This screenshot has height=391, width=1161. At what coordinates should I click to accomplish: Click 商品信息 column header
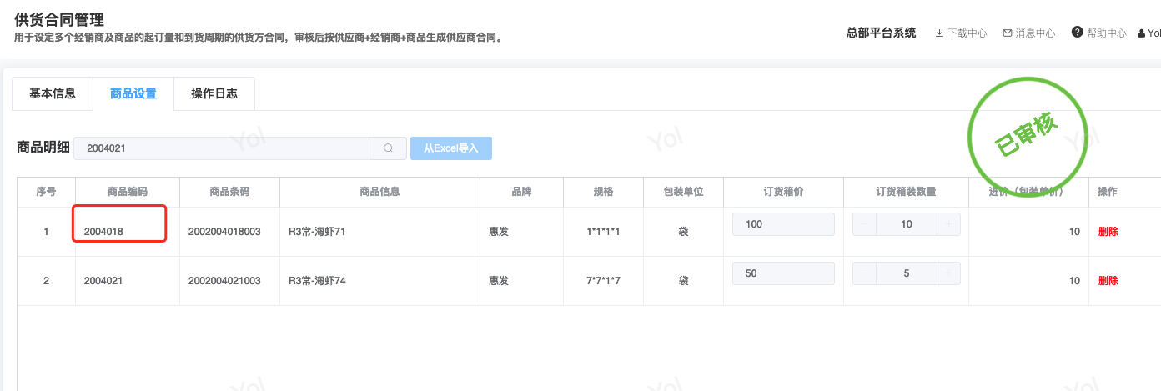[379, 192]
